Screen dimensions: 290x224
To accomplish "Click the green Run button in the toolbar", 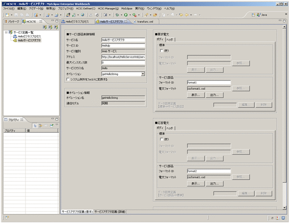I will [126, 15].
